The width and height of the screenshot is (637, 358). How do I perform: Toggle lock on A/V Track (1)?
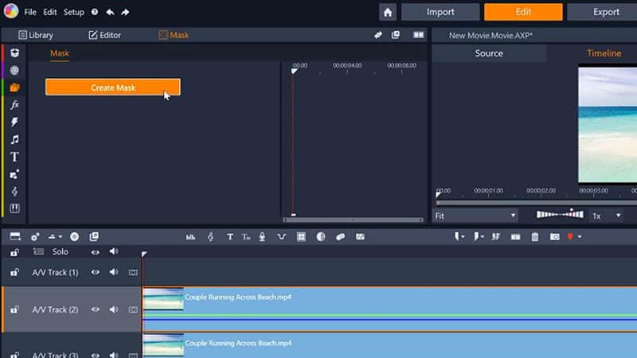tap(14, 272)
